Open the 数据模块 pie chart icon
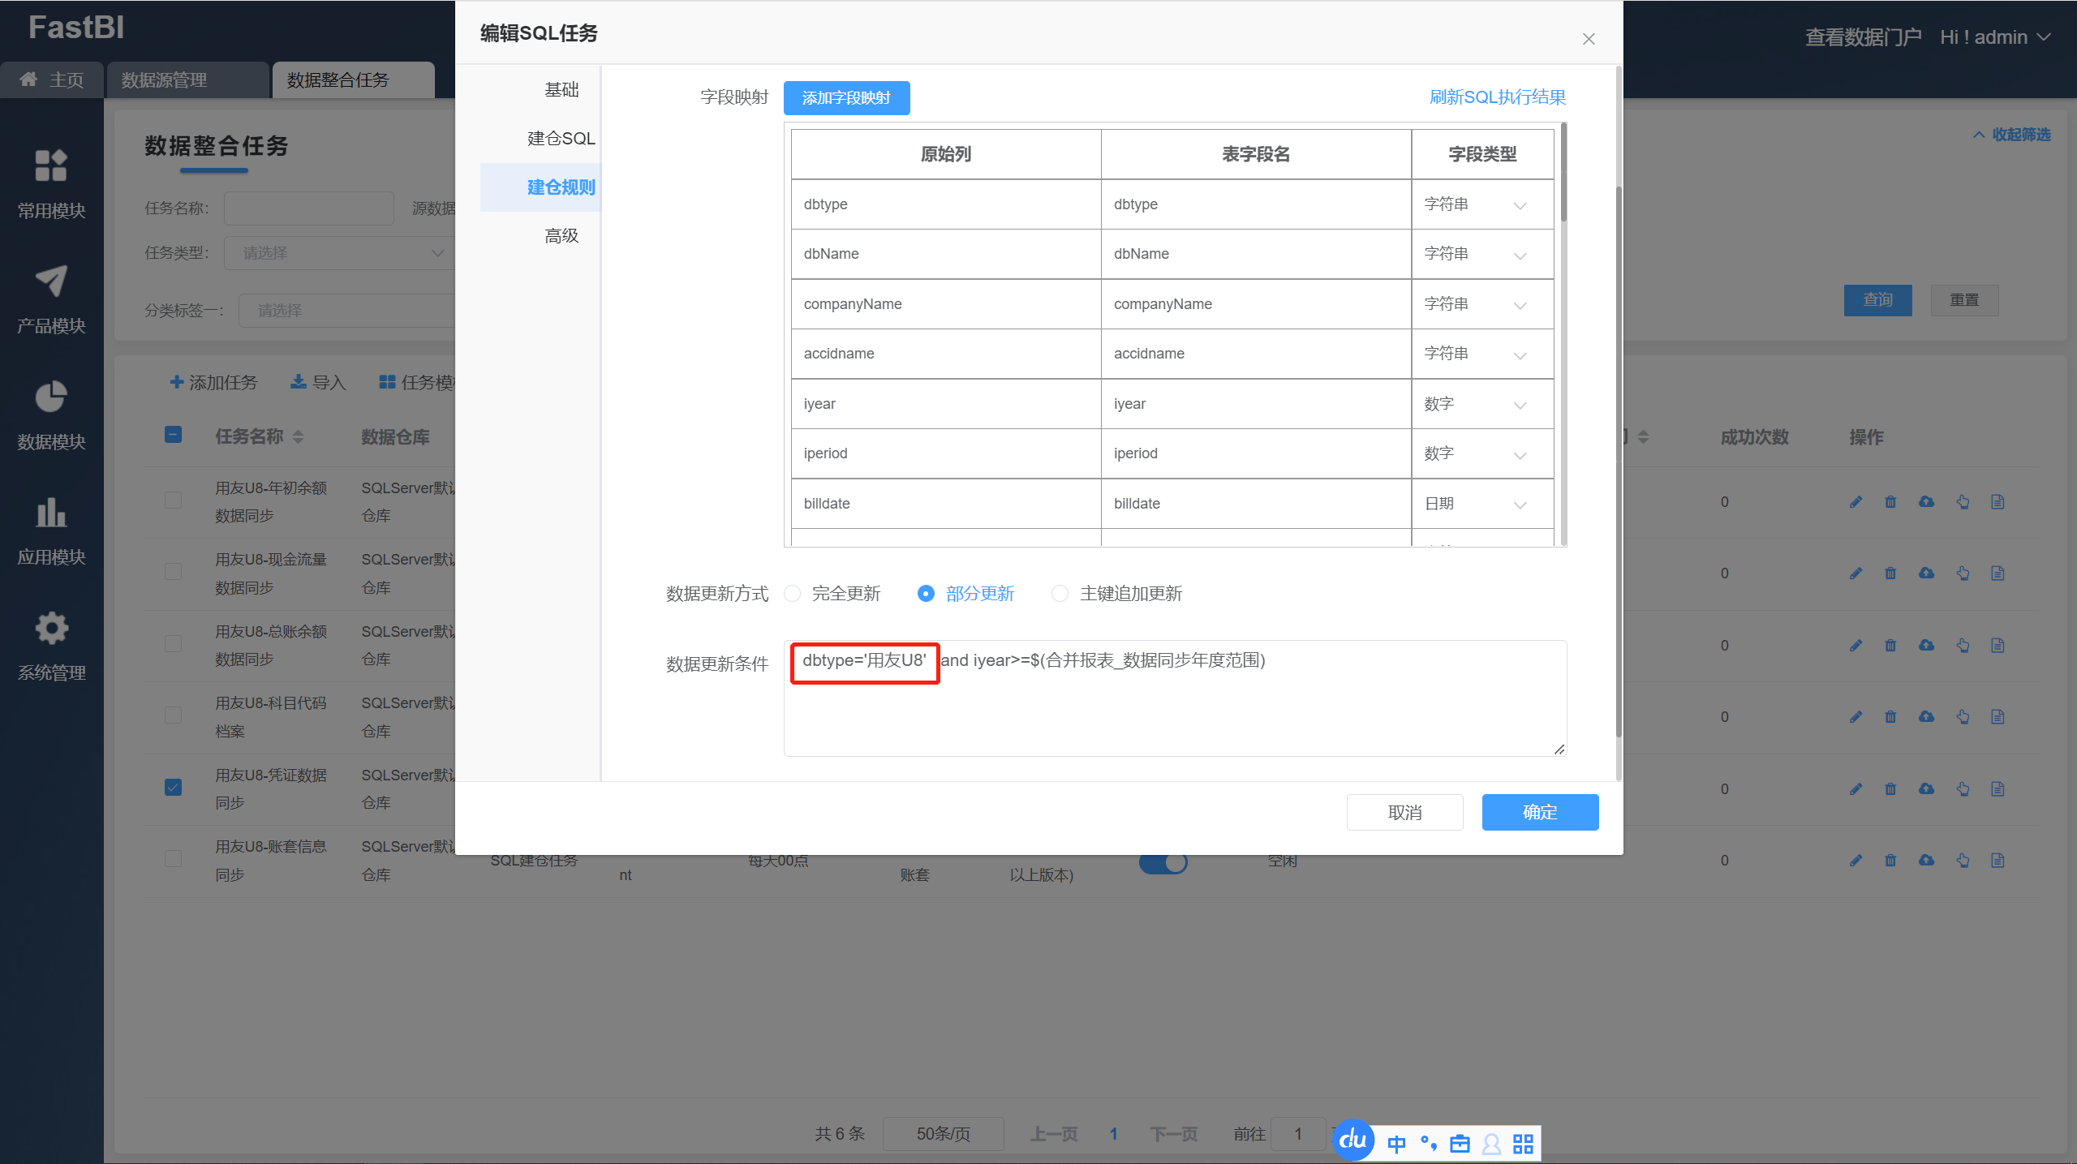Image resolution: width=2077 pixels, height=1164 pixels. pos(51,397)
